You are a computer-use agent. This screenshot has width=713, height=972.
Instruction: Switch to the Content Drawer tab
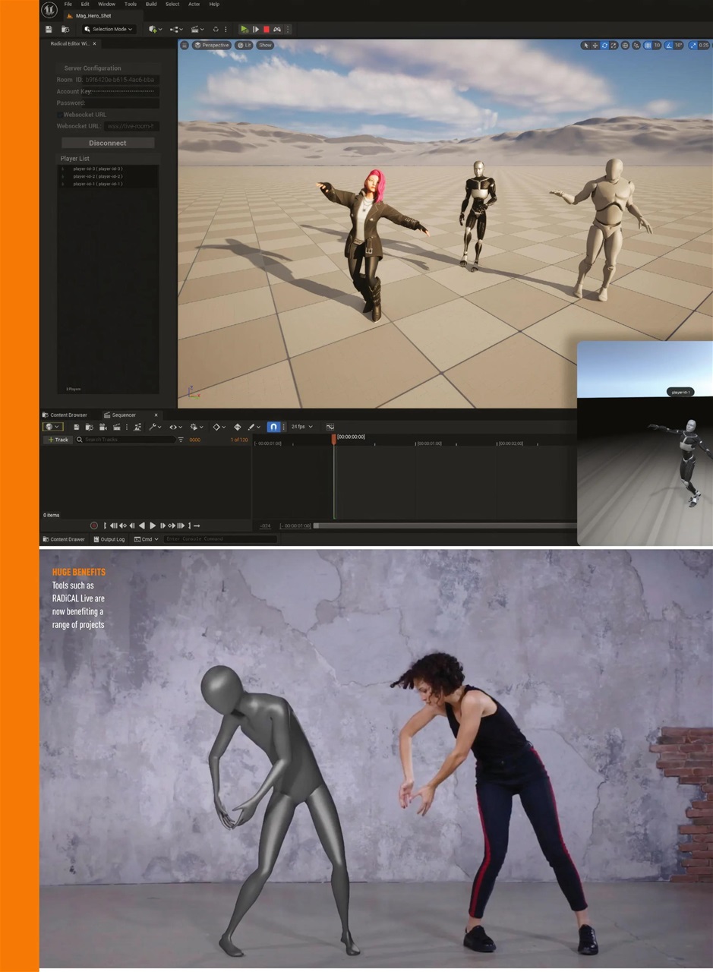(67, 539)
